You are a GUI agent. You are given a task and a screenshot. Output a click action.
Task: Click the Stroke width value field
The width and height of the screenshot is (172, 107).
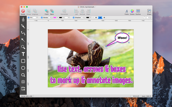(x=50, y=18)
